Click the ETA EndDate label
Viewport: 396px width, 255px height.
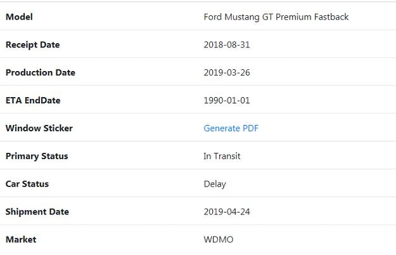[33, 100]
